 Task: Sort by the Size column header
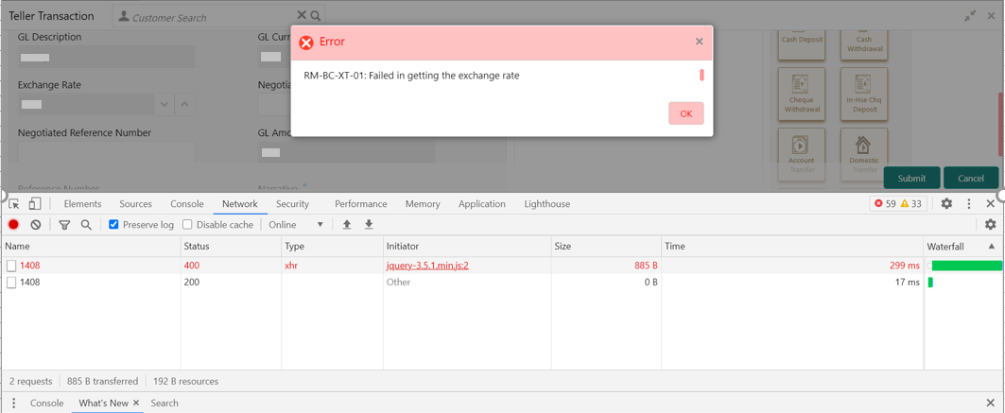(606, 246)
